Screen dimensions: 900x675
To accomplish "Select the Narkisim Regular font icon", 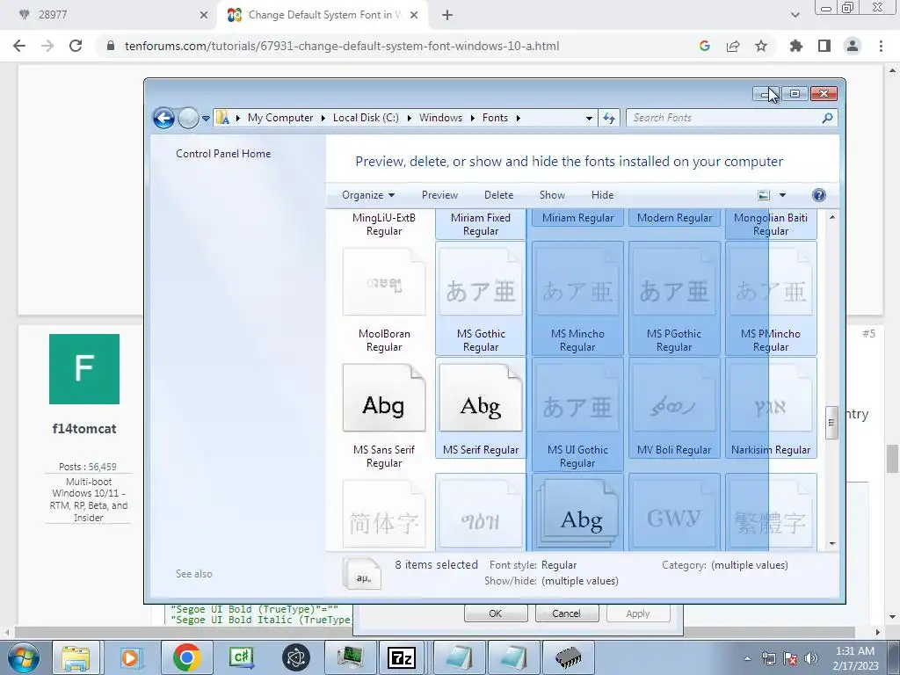I will coord(771,398).
